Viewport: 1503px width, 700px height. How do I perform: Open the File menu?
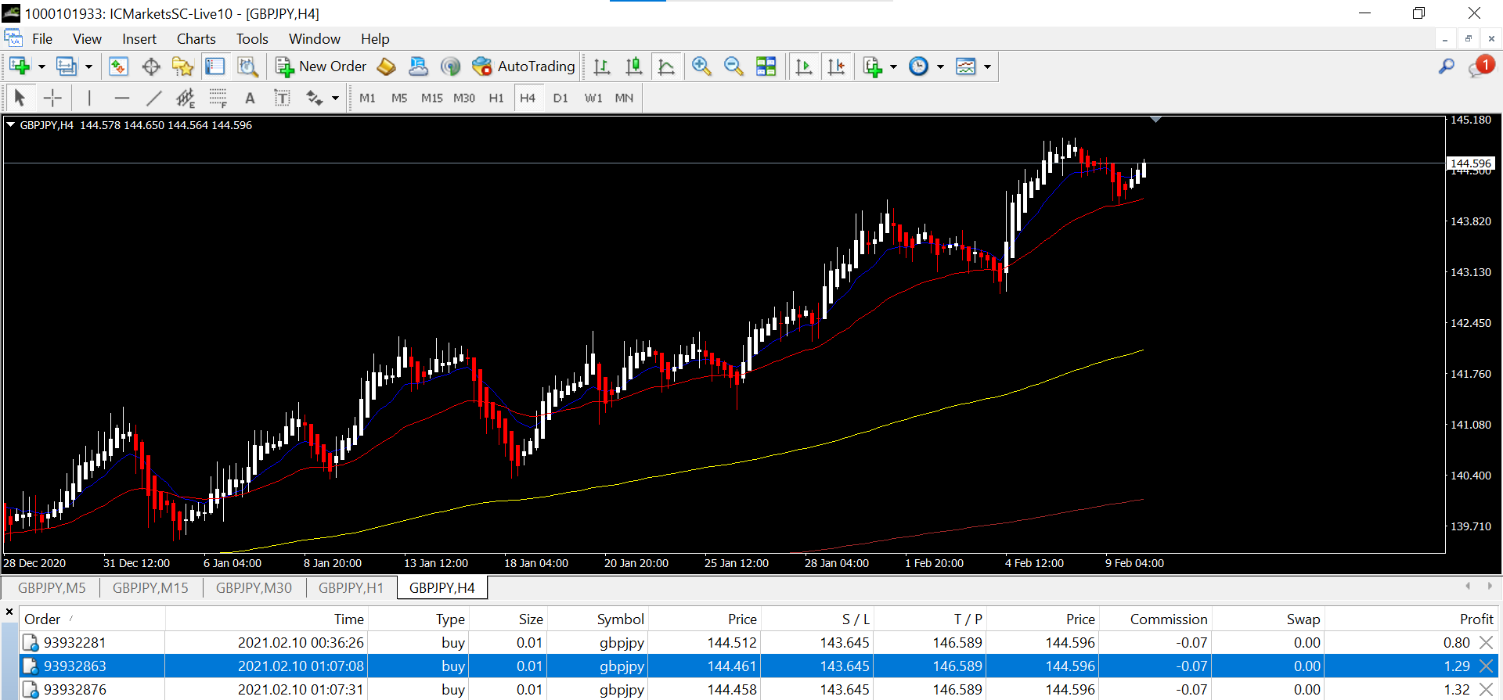(x=42, y=39)
